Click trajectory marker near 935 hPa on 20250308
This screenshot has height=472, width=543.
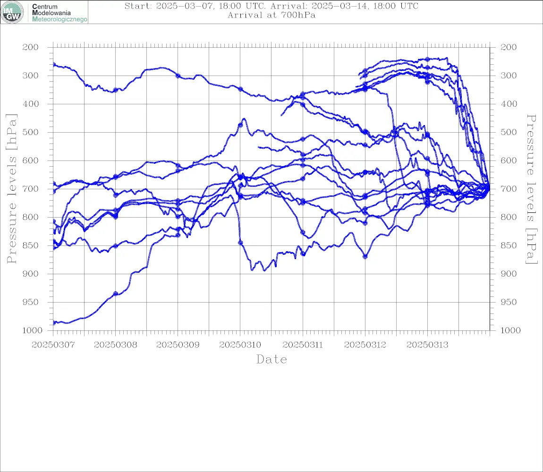coord(116,294)
